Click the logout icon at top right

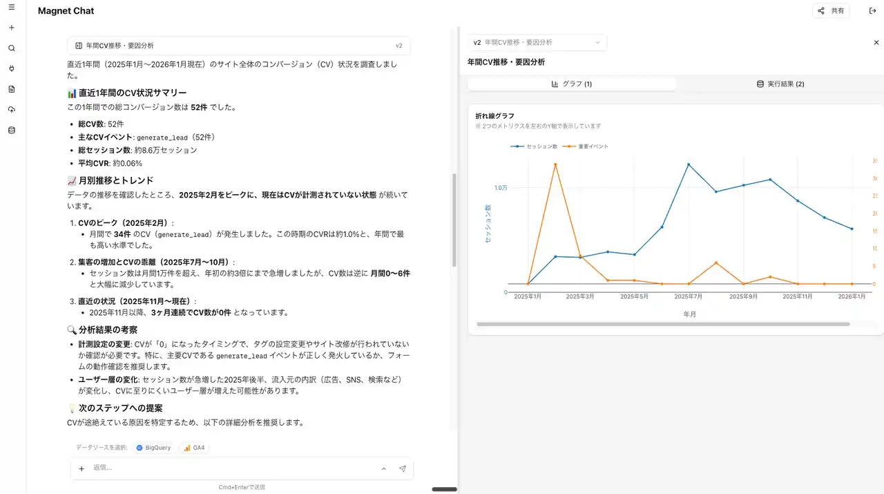(x=872, y=10)
